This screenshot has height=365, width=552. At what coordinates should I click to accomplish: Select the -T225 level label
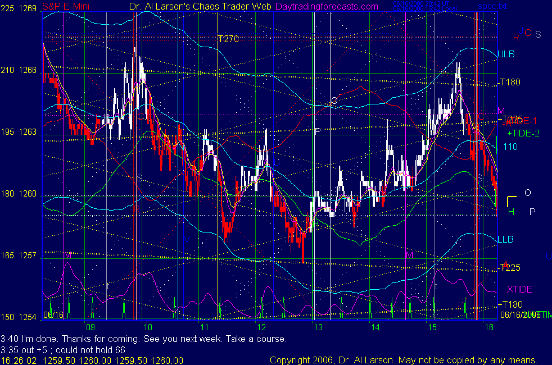tap(509, 268)
